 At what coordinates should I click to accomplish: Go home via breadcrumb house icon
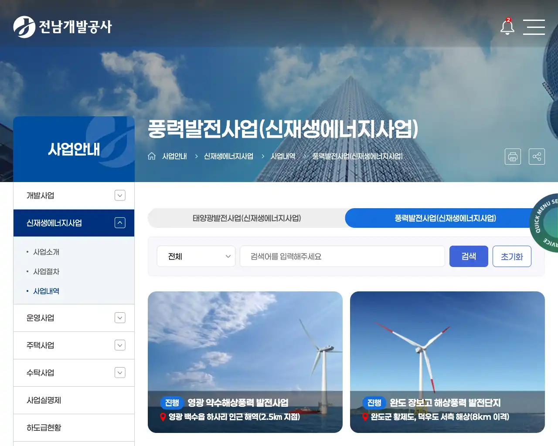[x=152, y=156]
